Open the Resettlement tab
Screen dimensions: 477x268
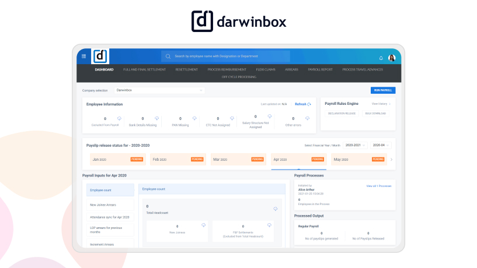click(x=186, y=69)
